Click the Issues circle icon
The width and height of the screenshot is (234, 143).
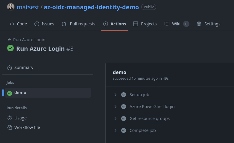[x=37, y=24]
